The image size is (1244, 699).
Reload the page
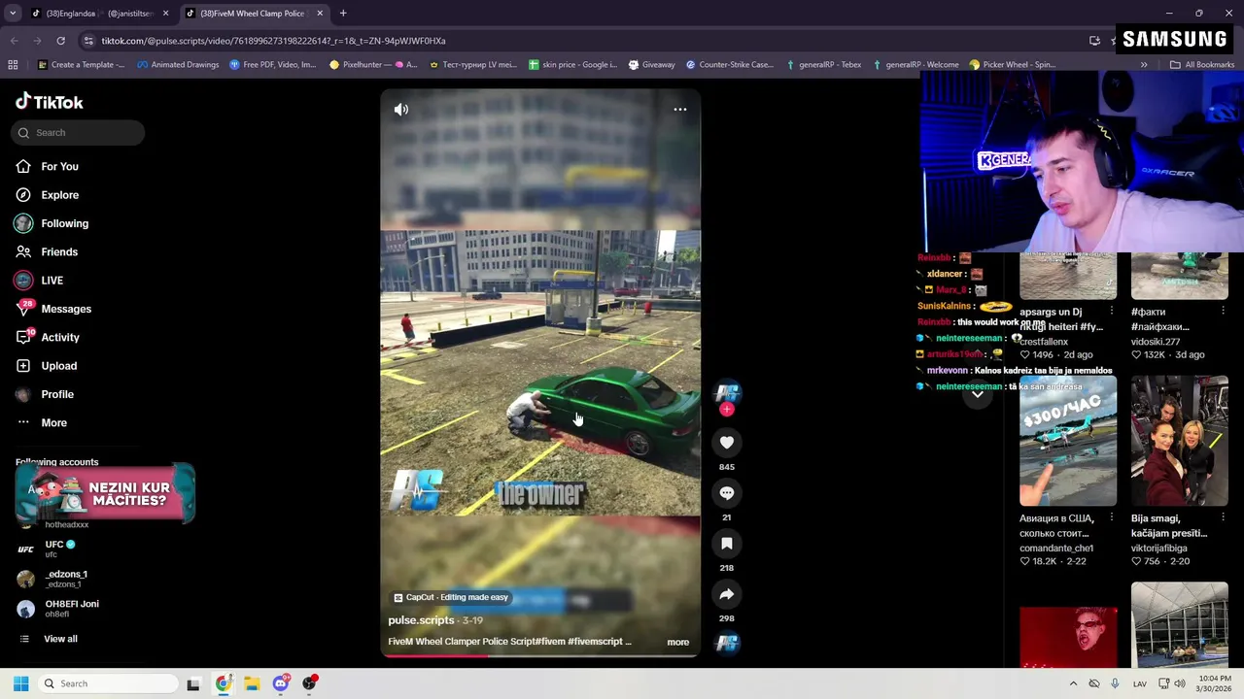[60, 41]
